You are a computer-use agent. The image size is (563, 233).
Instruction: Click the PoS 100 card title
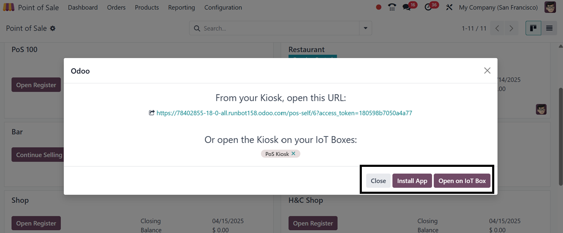(24, 49)
